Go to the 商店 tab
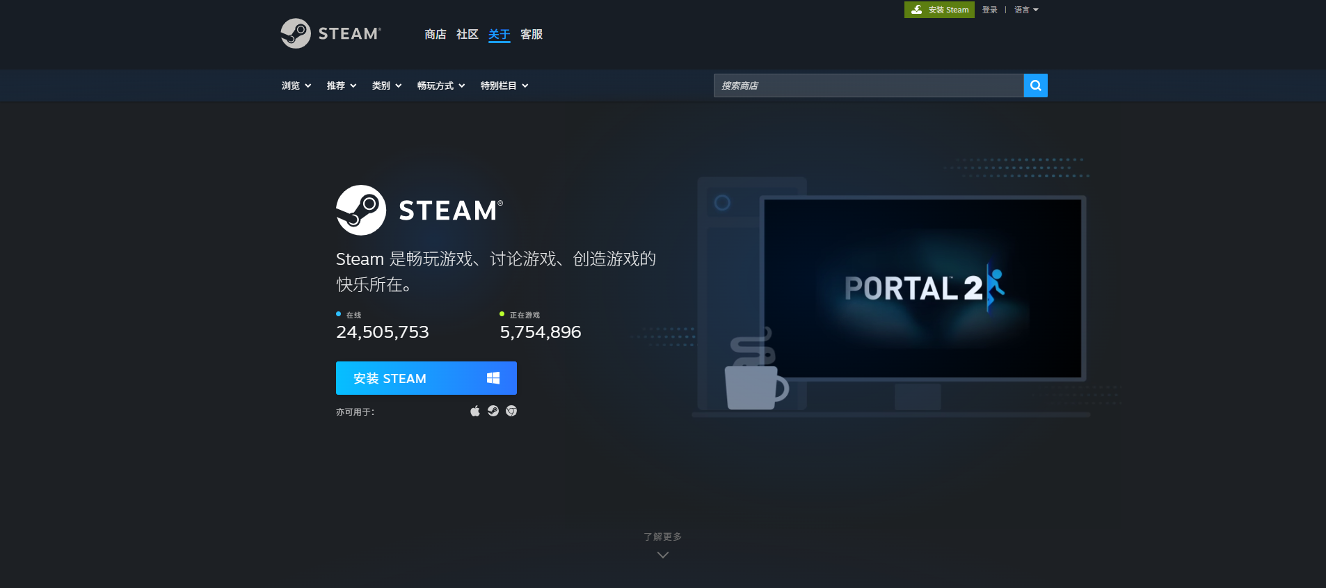Viewport: 1326px width, 588px height. click(436, 34)
